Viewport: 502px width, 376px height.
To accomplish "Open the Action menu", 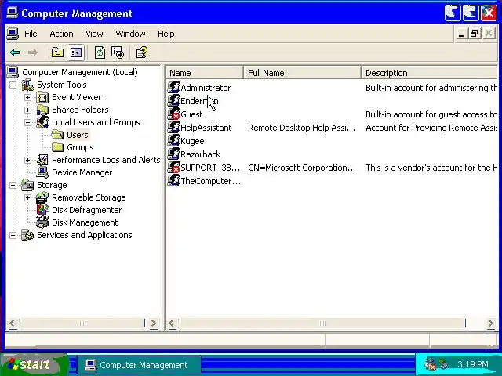I will pyautogui.click(x=61, y=34).
